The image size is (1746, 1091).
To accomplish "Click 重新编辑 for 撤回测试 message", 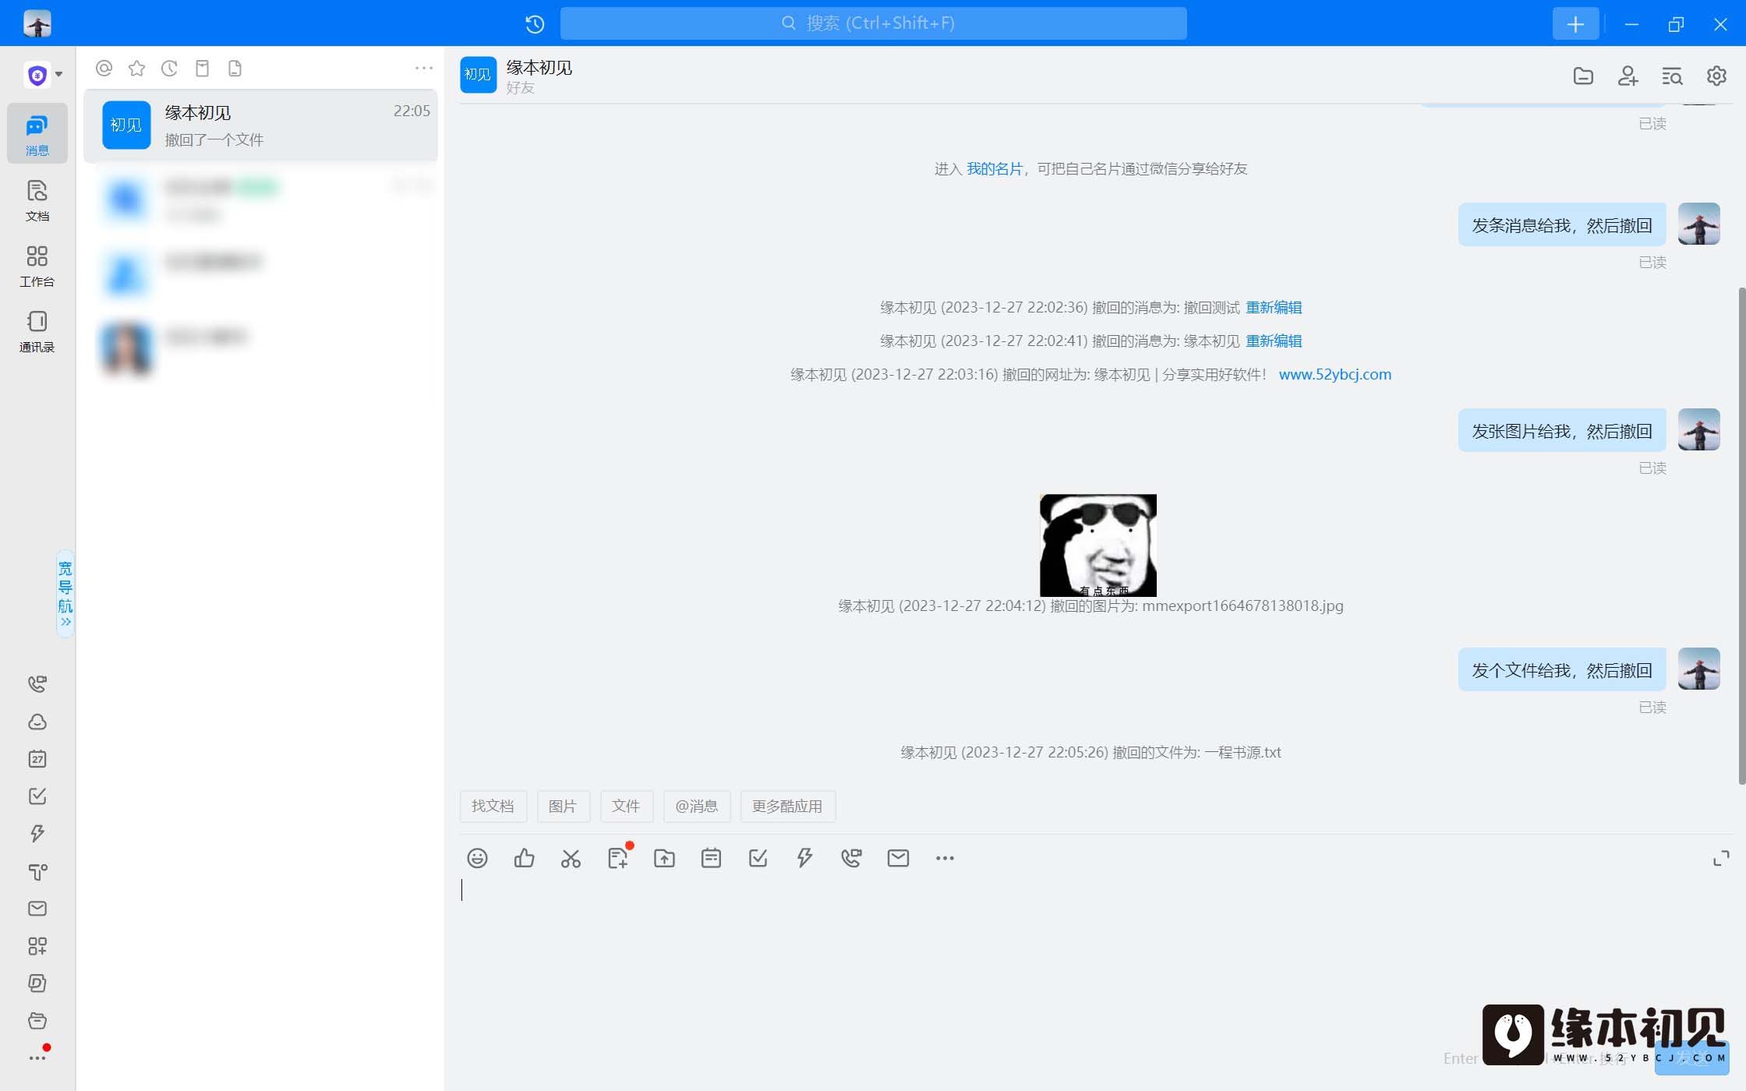I will (1274, 308).
